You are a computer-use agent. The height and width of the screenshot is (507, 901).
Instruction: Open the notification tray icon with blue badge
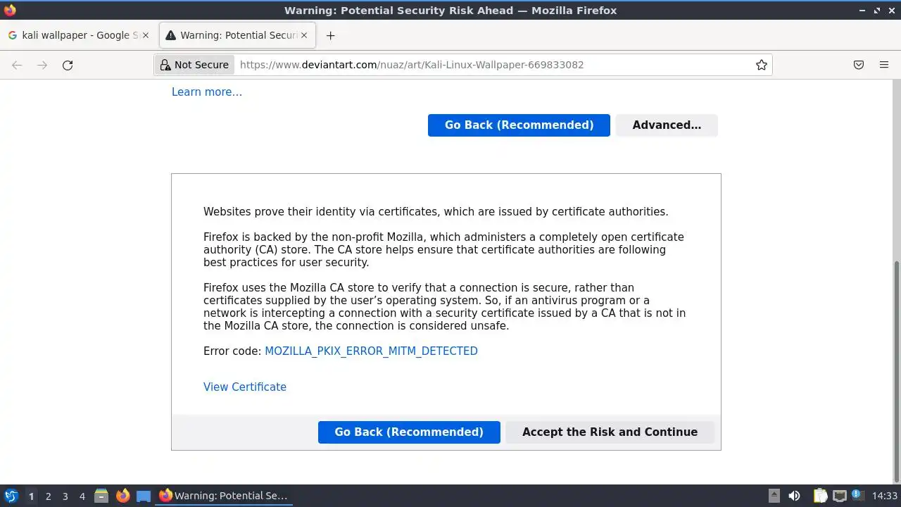857,495
